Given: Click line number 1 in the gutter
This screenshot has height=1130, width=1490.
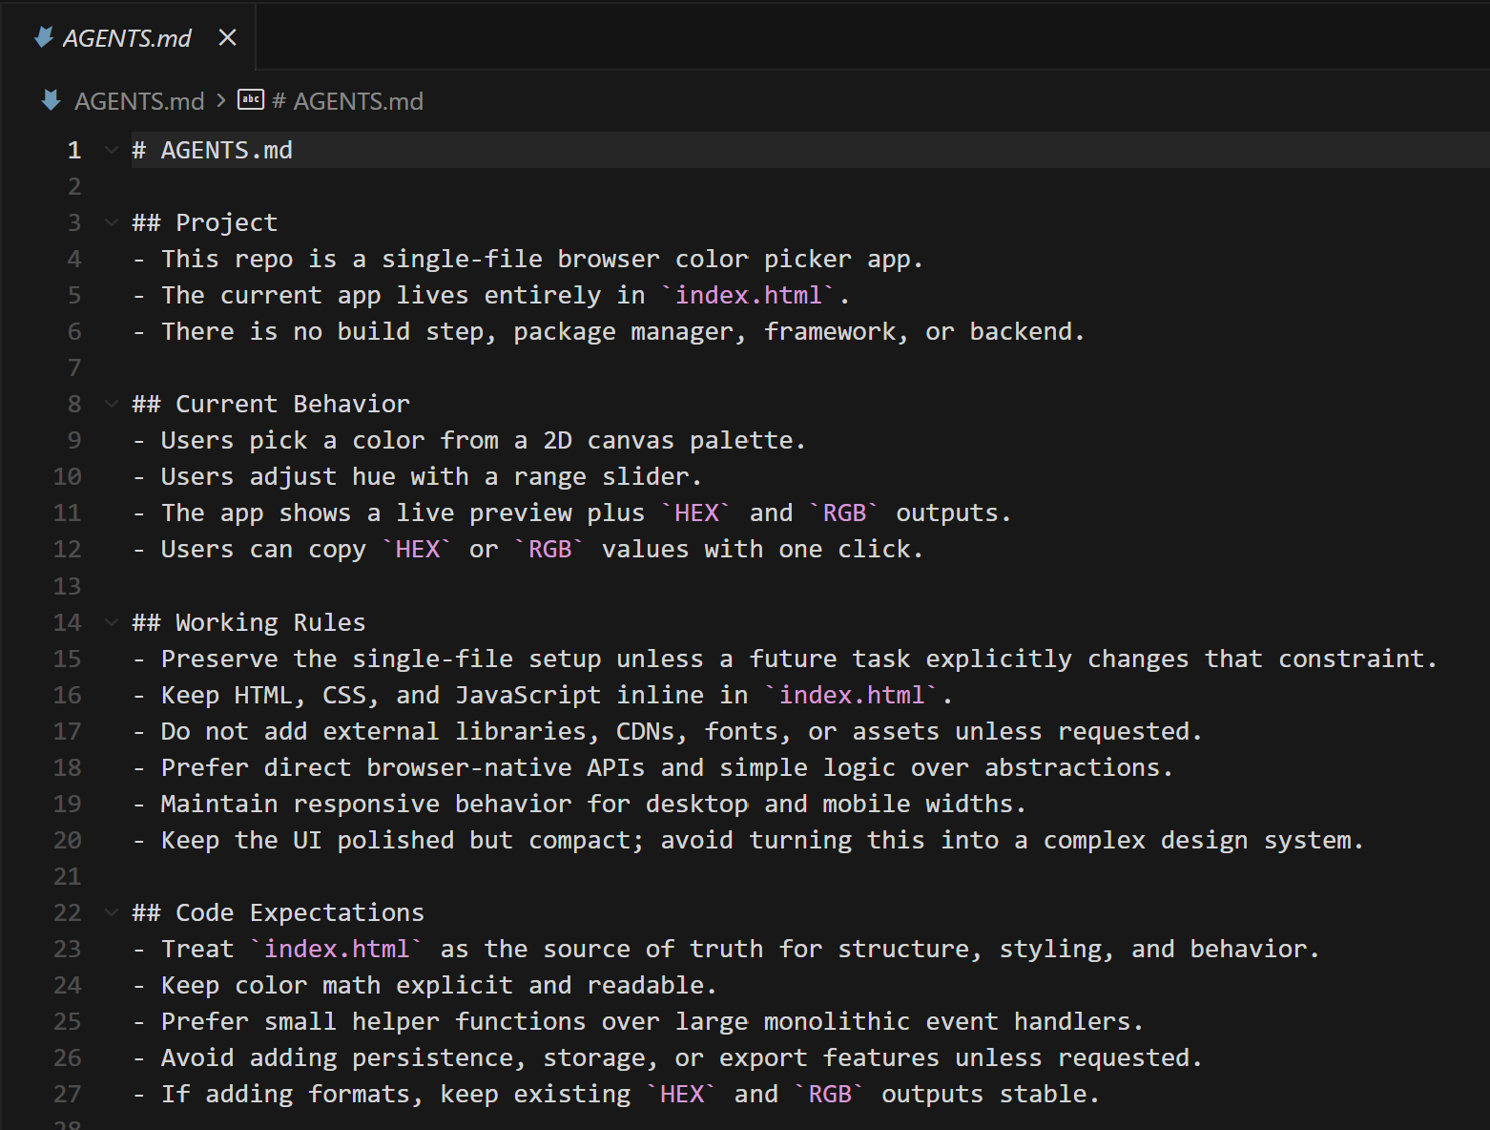Looking at the screenshot, I should [74, 150].
